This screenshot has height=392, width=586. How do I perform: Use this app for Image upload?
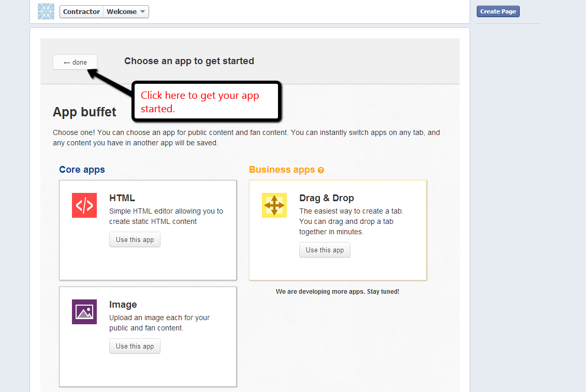(135, 346)
